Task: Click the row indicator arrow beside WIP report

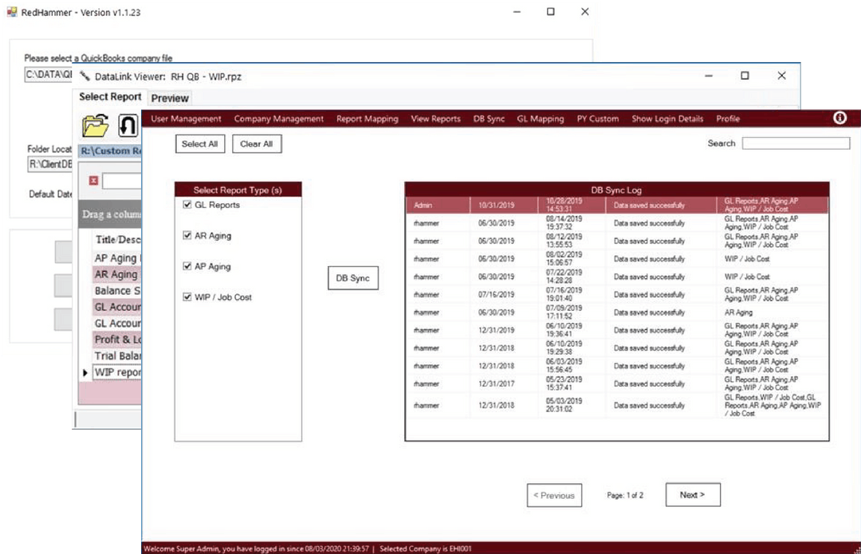Action: pos(85,372)
